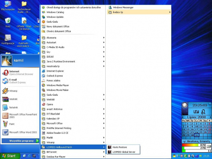Open the PulsRadio folder on desktop

click(x=24, y=41)
